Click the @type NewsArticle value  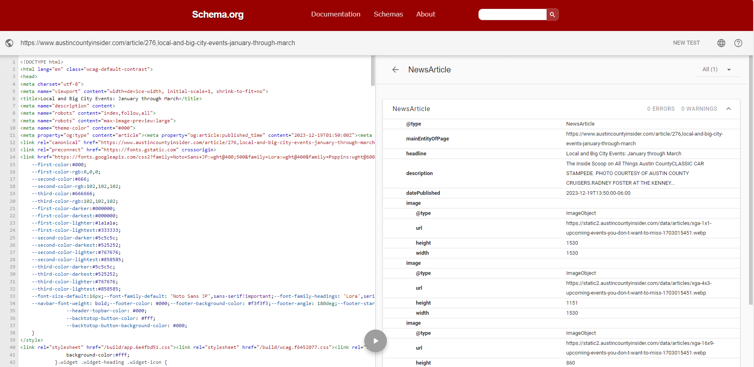[x=580, y=124]
